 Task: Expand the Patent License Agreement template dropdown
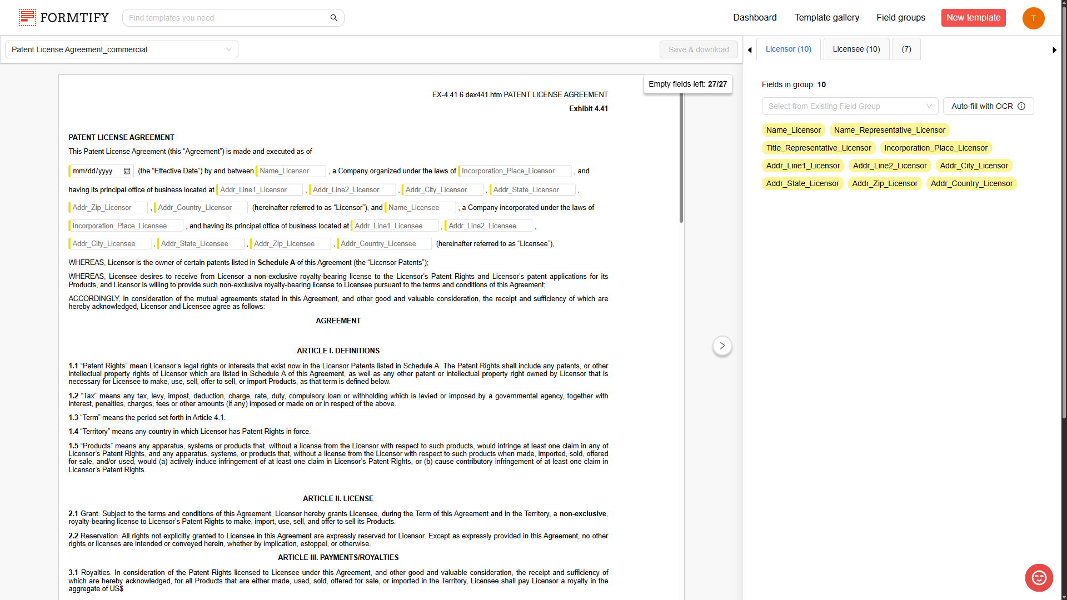click(x=122, y=49)
